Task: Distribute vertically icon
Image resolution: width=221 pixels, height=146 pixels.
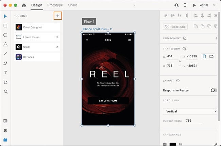Action: click(186, 15)
